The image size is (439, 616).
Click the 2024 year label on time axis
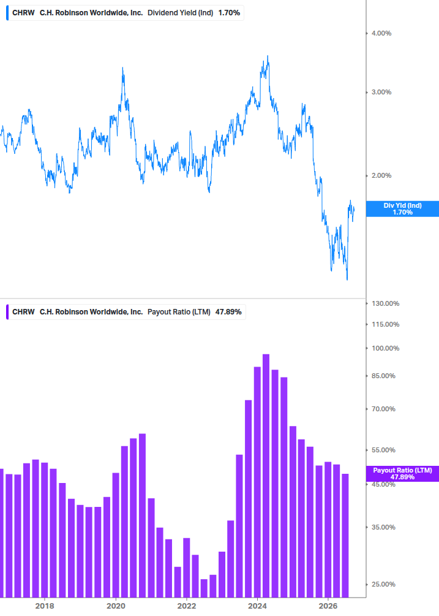257,606
